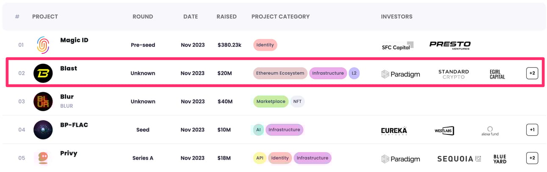Expand +1 more investors for BP-FLAC

coord(532,130)
